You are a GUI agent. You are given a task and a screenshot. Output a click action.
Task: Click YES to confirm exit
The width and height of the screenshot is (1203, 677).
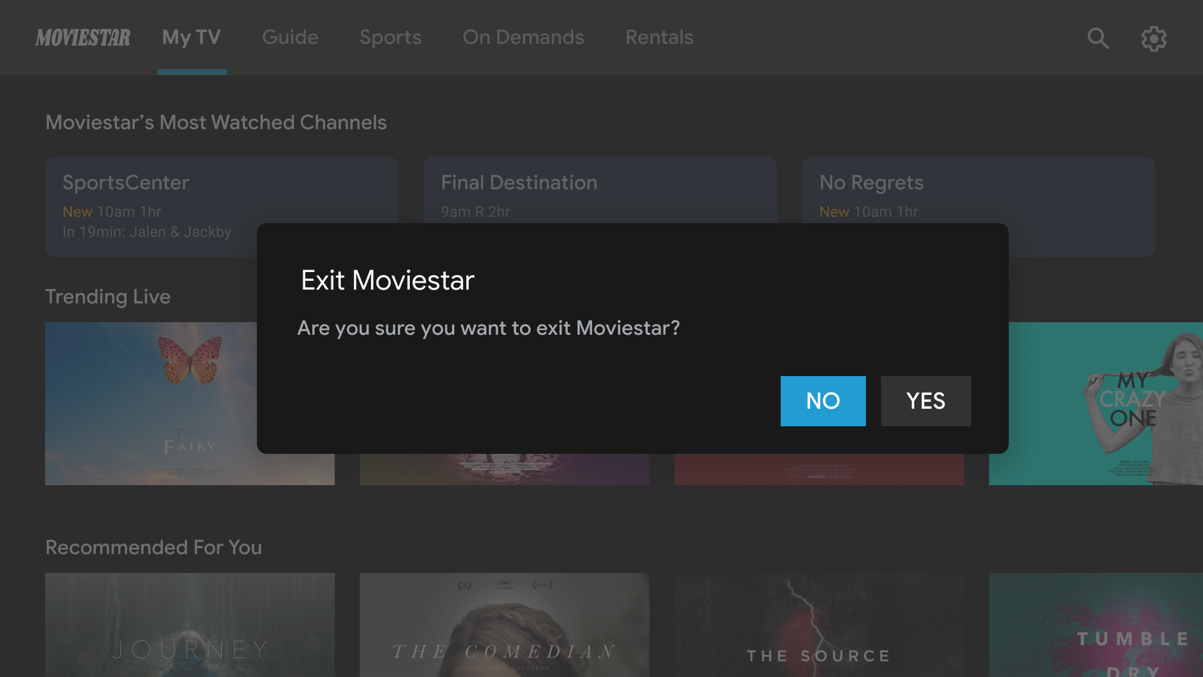coord(925,401)
